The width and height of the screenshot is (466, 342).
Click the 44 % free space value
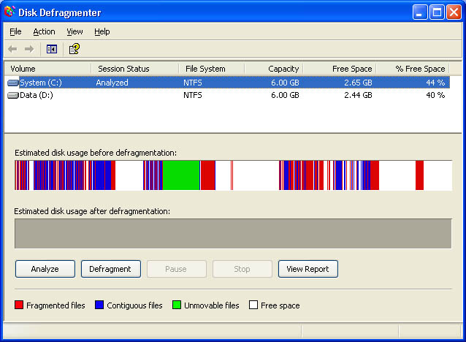pyautogui.click(x=435, y=83)
